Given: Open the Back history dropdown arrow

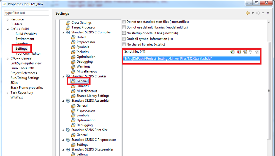Looking at the screenshot, I should (x=252, y=13).
